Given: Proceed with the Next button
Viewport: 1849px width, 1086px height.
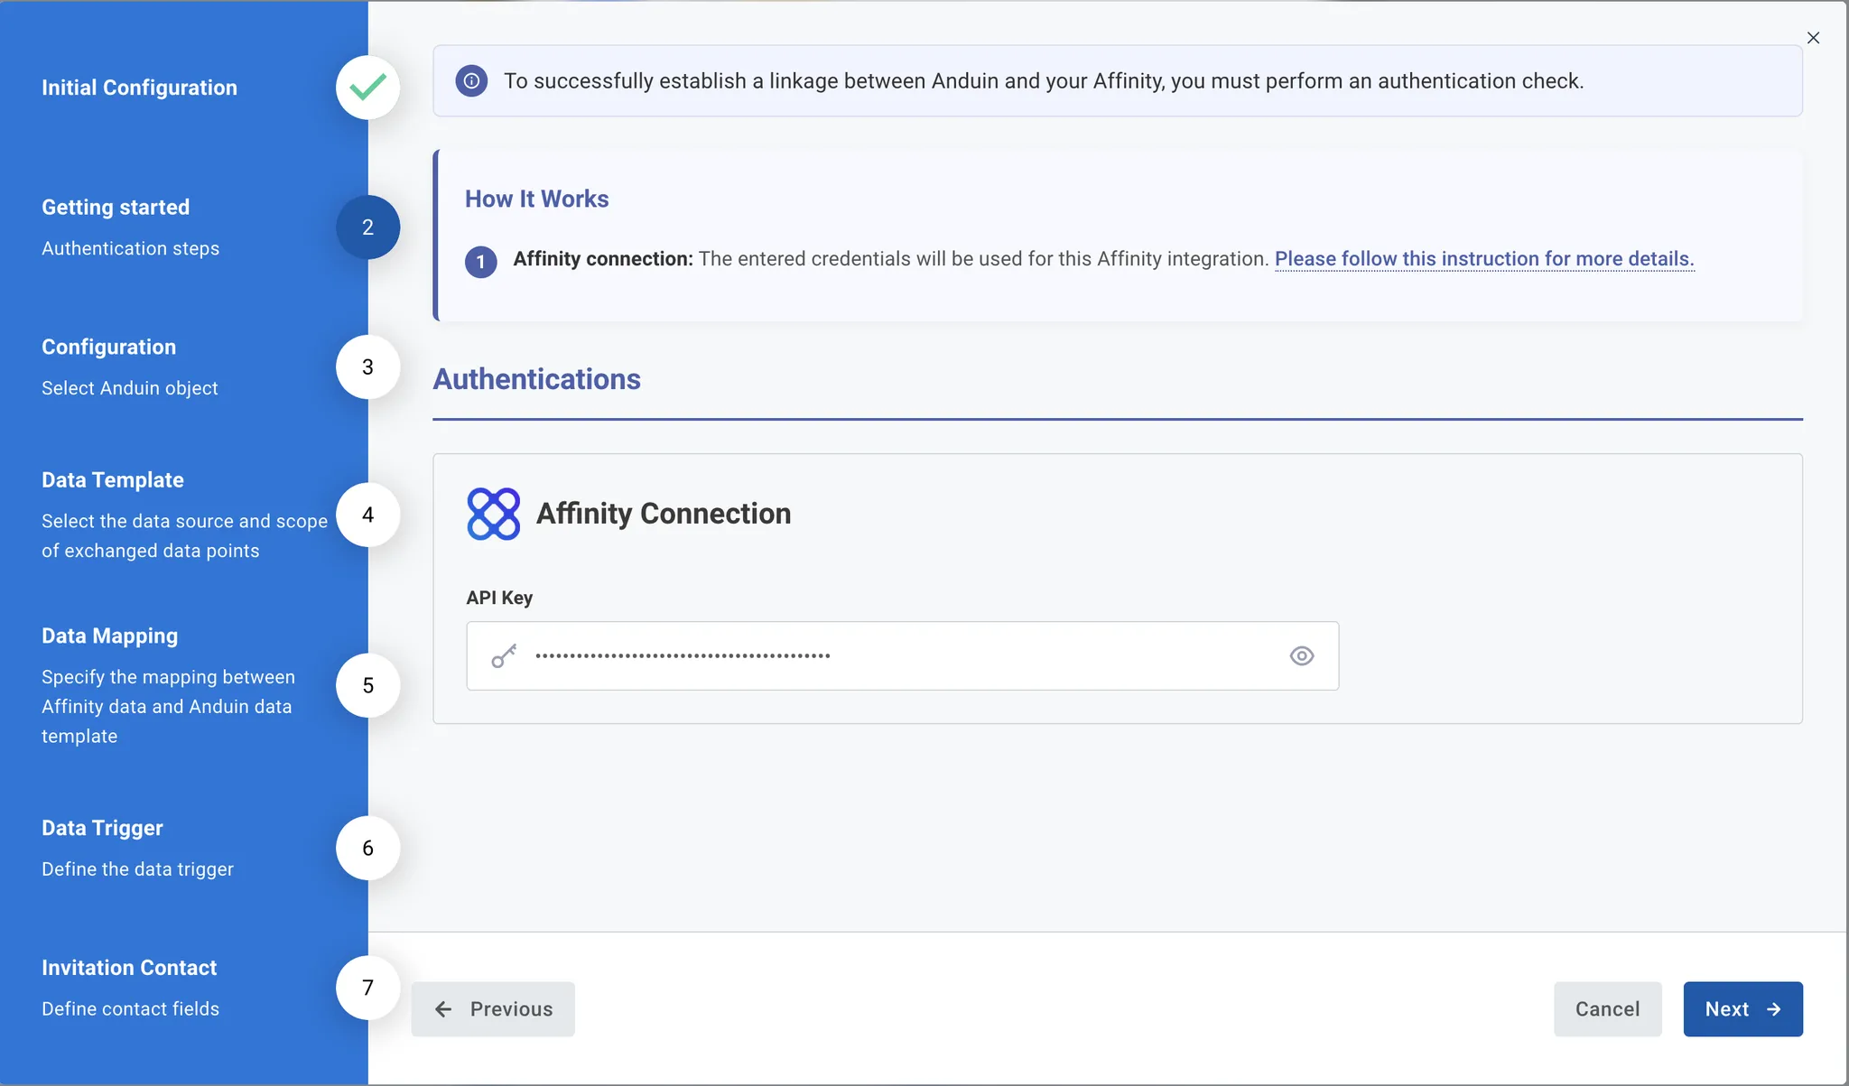Looking at the screenshot, I should [1742, 1009].
